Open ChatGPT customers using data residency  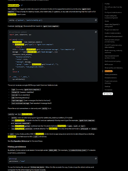pos(113,46)
